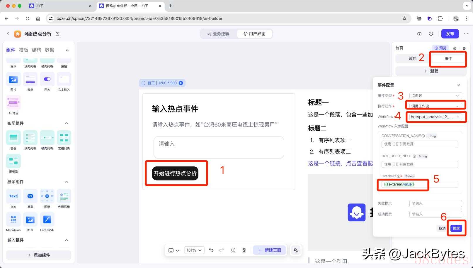Screen dimensions: 473x268
Task: Choose the 瀑布流 layout component
Action: pos(13,161)
